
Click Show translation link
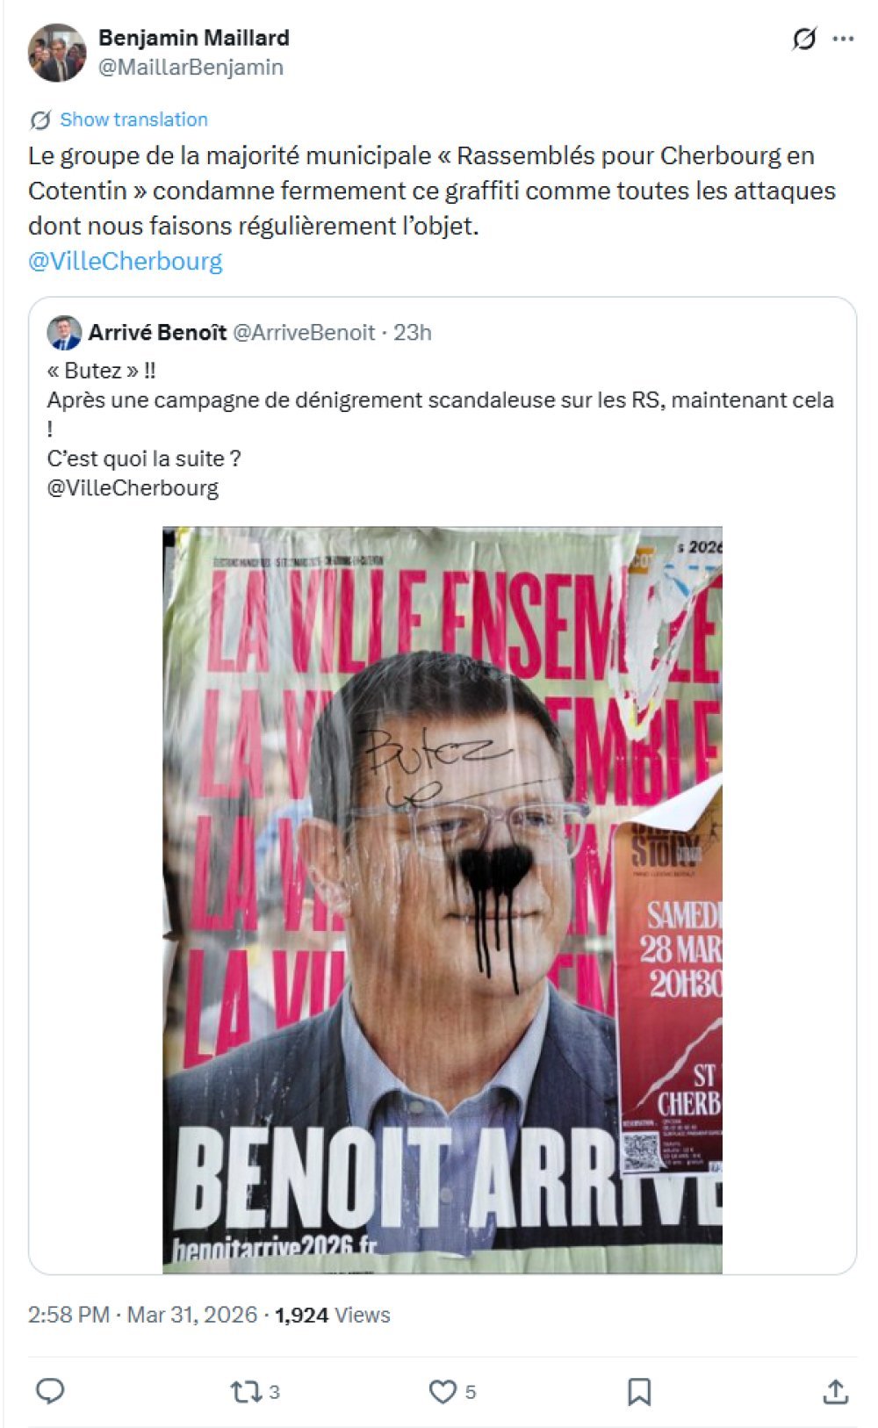133,119
